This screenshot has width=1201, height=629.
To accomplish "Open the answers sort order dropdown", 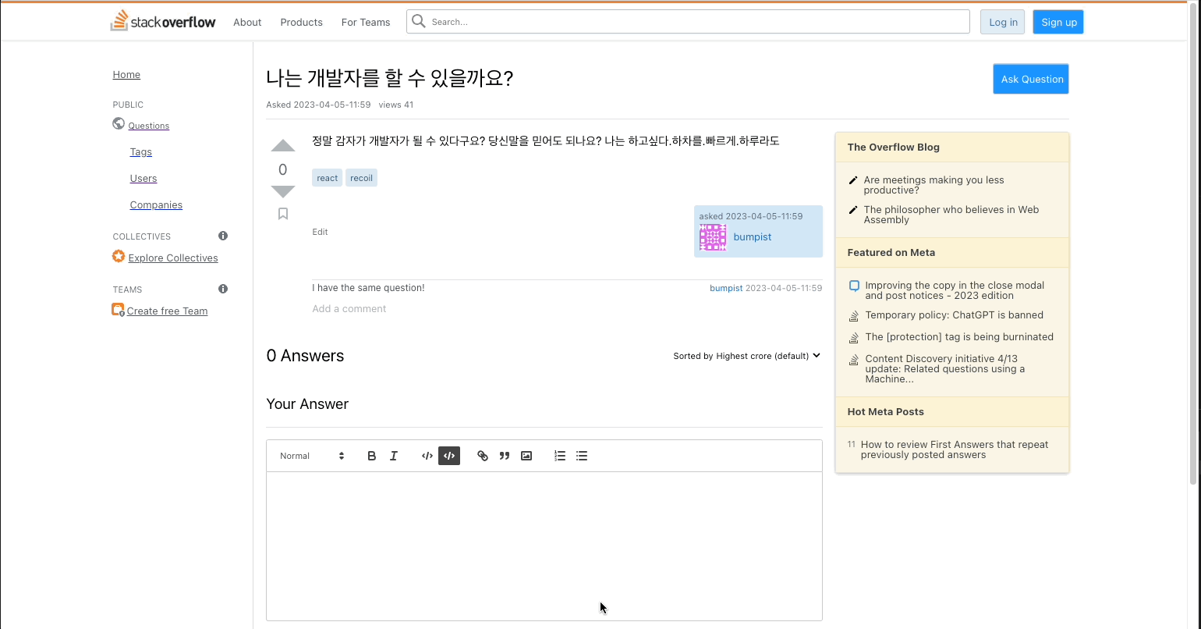I will pyautogui.click(x=747, y=356).
